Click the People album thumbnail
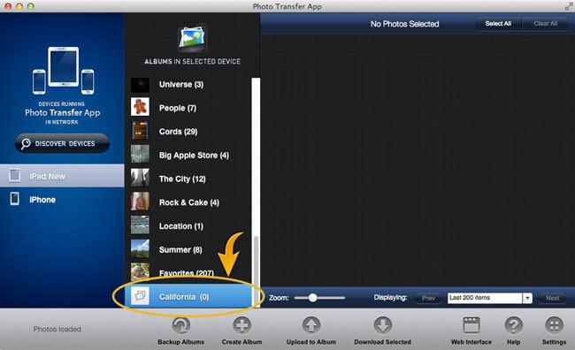 [140, 107]
